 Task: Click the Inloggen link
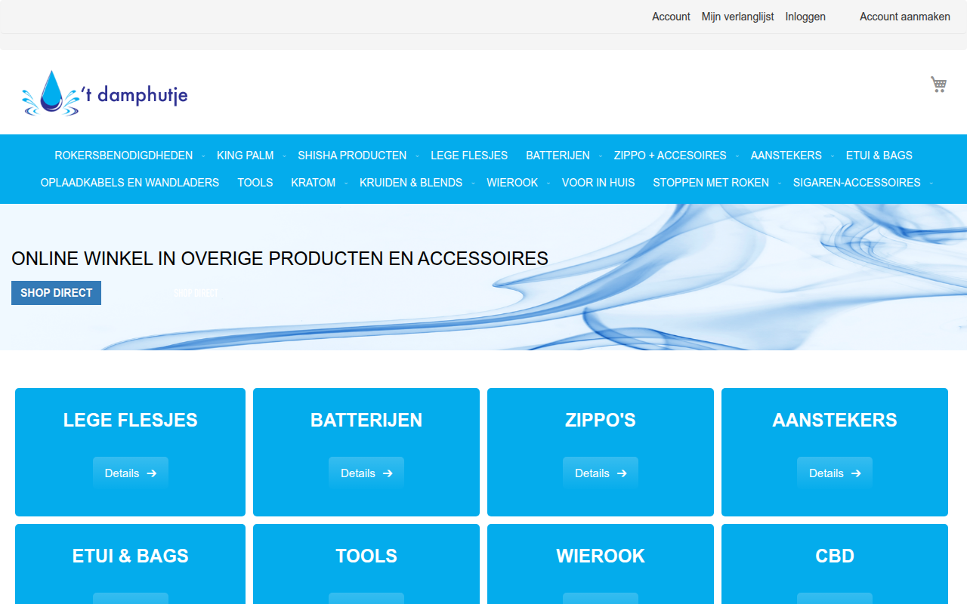(x=805, y=17)
